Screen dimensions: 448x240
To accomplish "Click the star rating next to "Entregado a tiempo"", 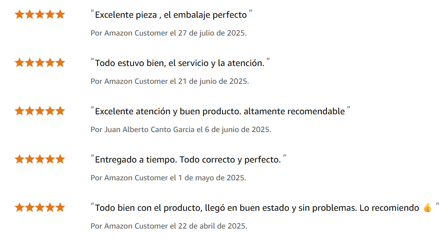I will (x=40, y=160).
